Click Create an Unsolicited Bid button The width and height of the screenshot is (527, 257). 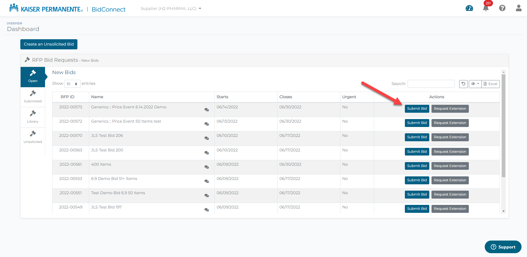pos(49,44)
